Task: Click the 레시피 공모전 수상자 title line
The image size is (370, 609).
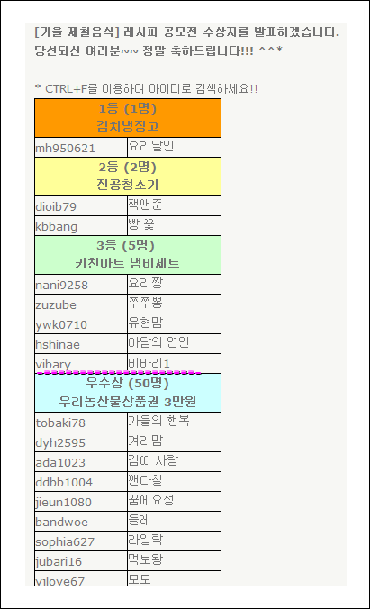Action: pos(186,32)
